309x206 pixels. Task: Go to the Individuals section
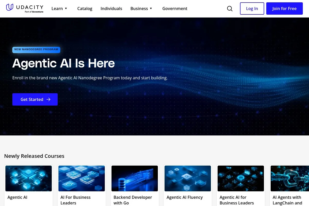[x=111, y=8]
